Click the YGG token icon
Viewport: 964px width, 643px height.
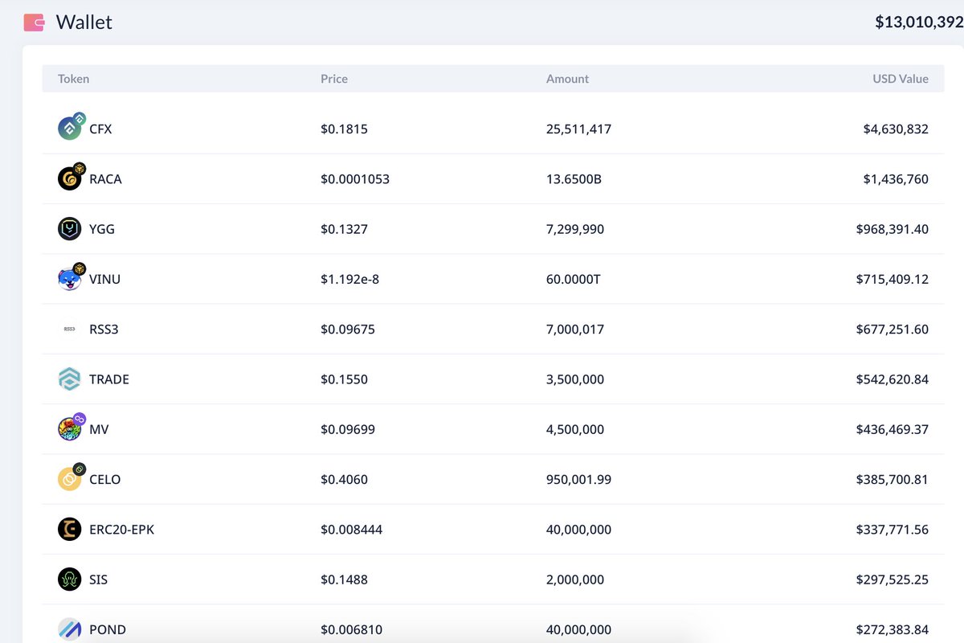click(69, 228)
